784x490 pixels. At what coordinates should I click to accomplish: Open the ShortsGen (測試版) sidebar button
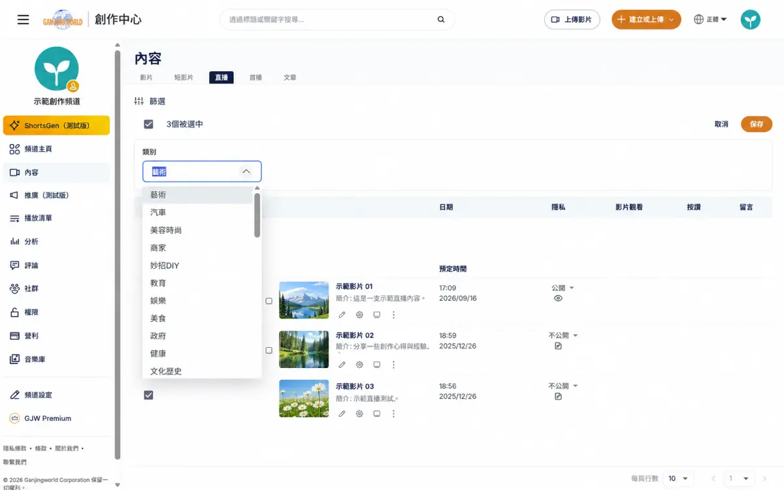pos(56,125)
